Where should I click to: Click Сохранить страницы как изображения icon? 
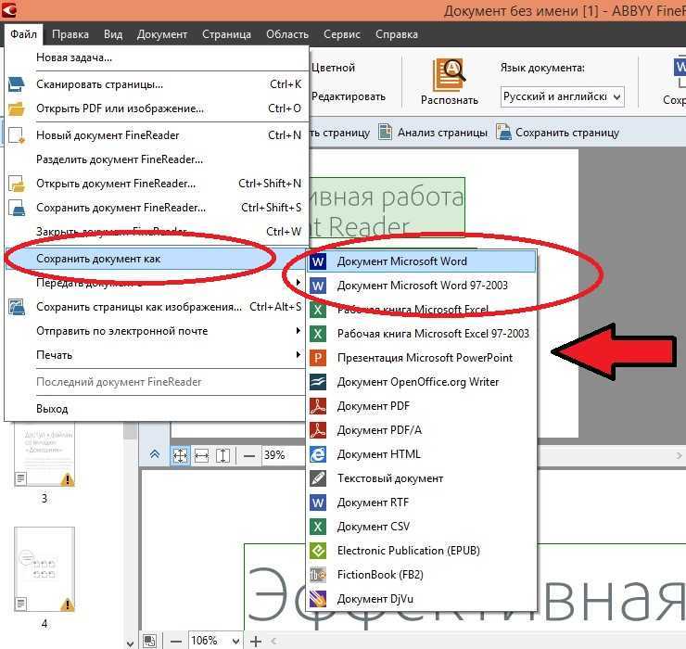point(17,307)
